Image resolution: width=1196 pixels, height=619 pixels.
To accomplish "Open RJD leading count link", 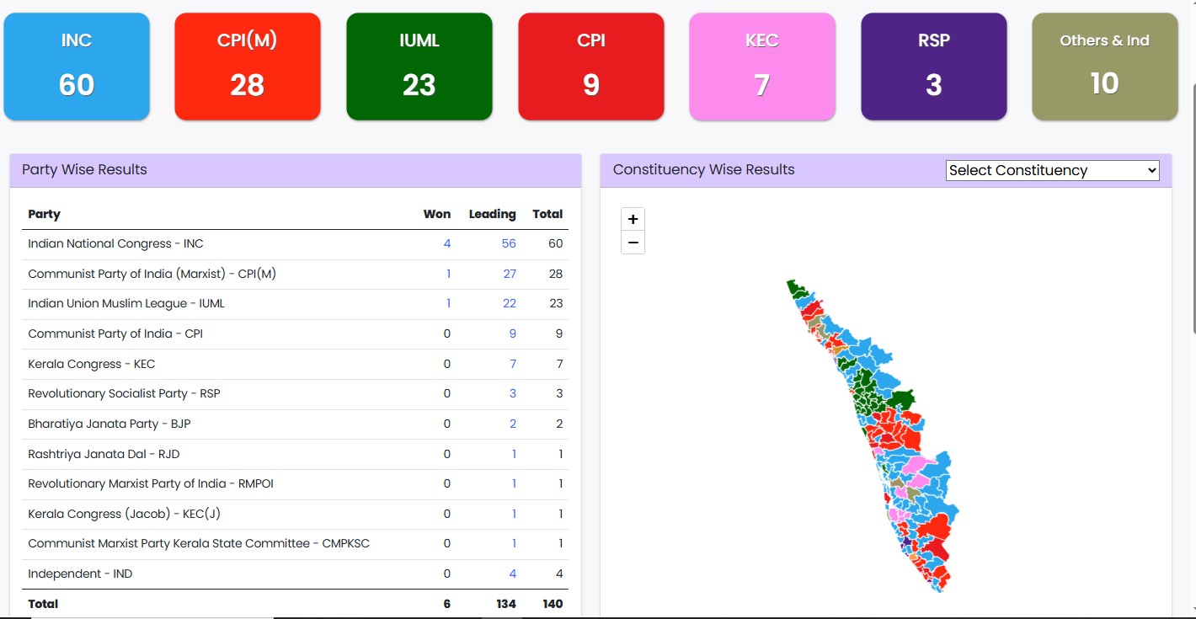I will [514, 454].
